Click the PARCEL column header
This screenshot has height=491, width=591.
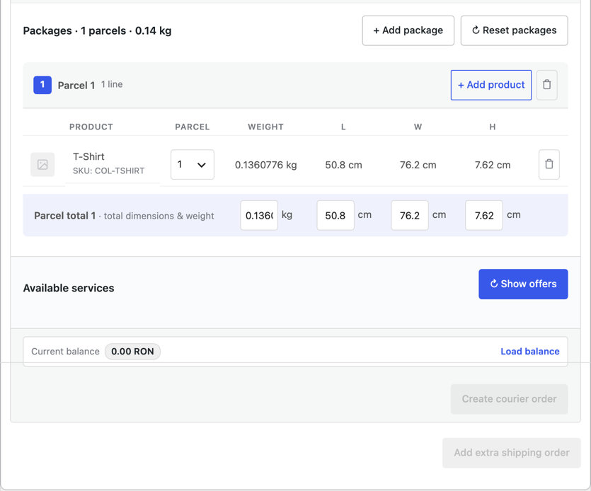click(193, 127)
